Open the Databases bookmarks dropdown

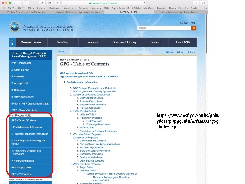(x=55, y=8)
